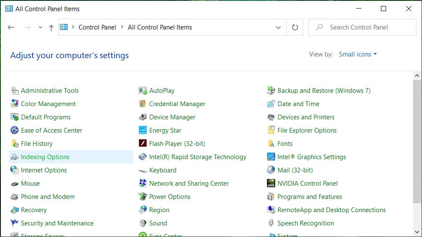This screenshot has width=422, height=237.
Task: Click the Internet Options globe icon
Action: tap(15, 170)
